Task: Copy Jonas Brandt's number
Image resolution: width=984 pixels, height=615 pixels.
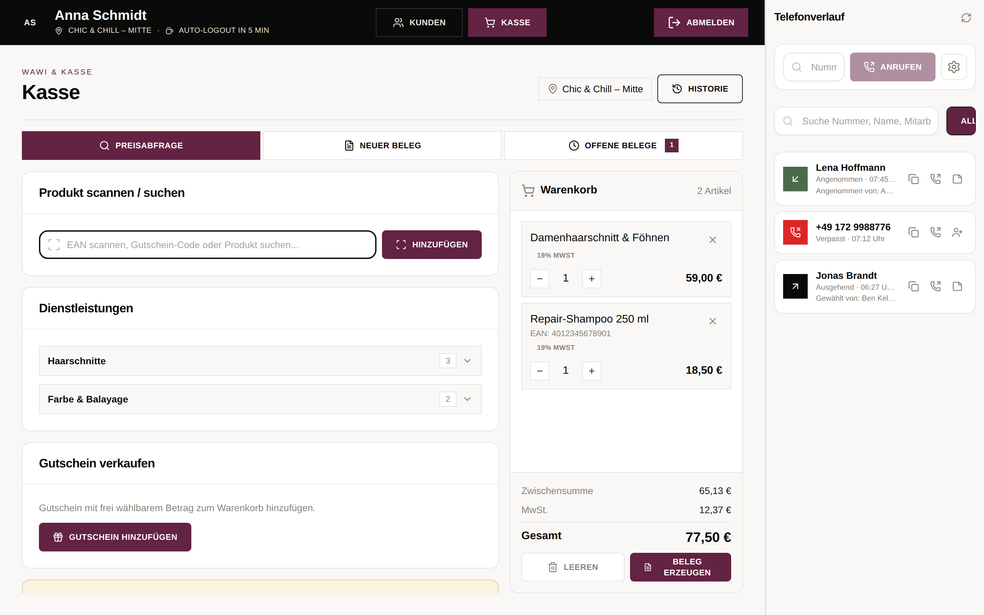Action: [x=913, y=286]
